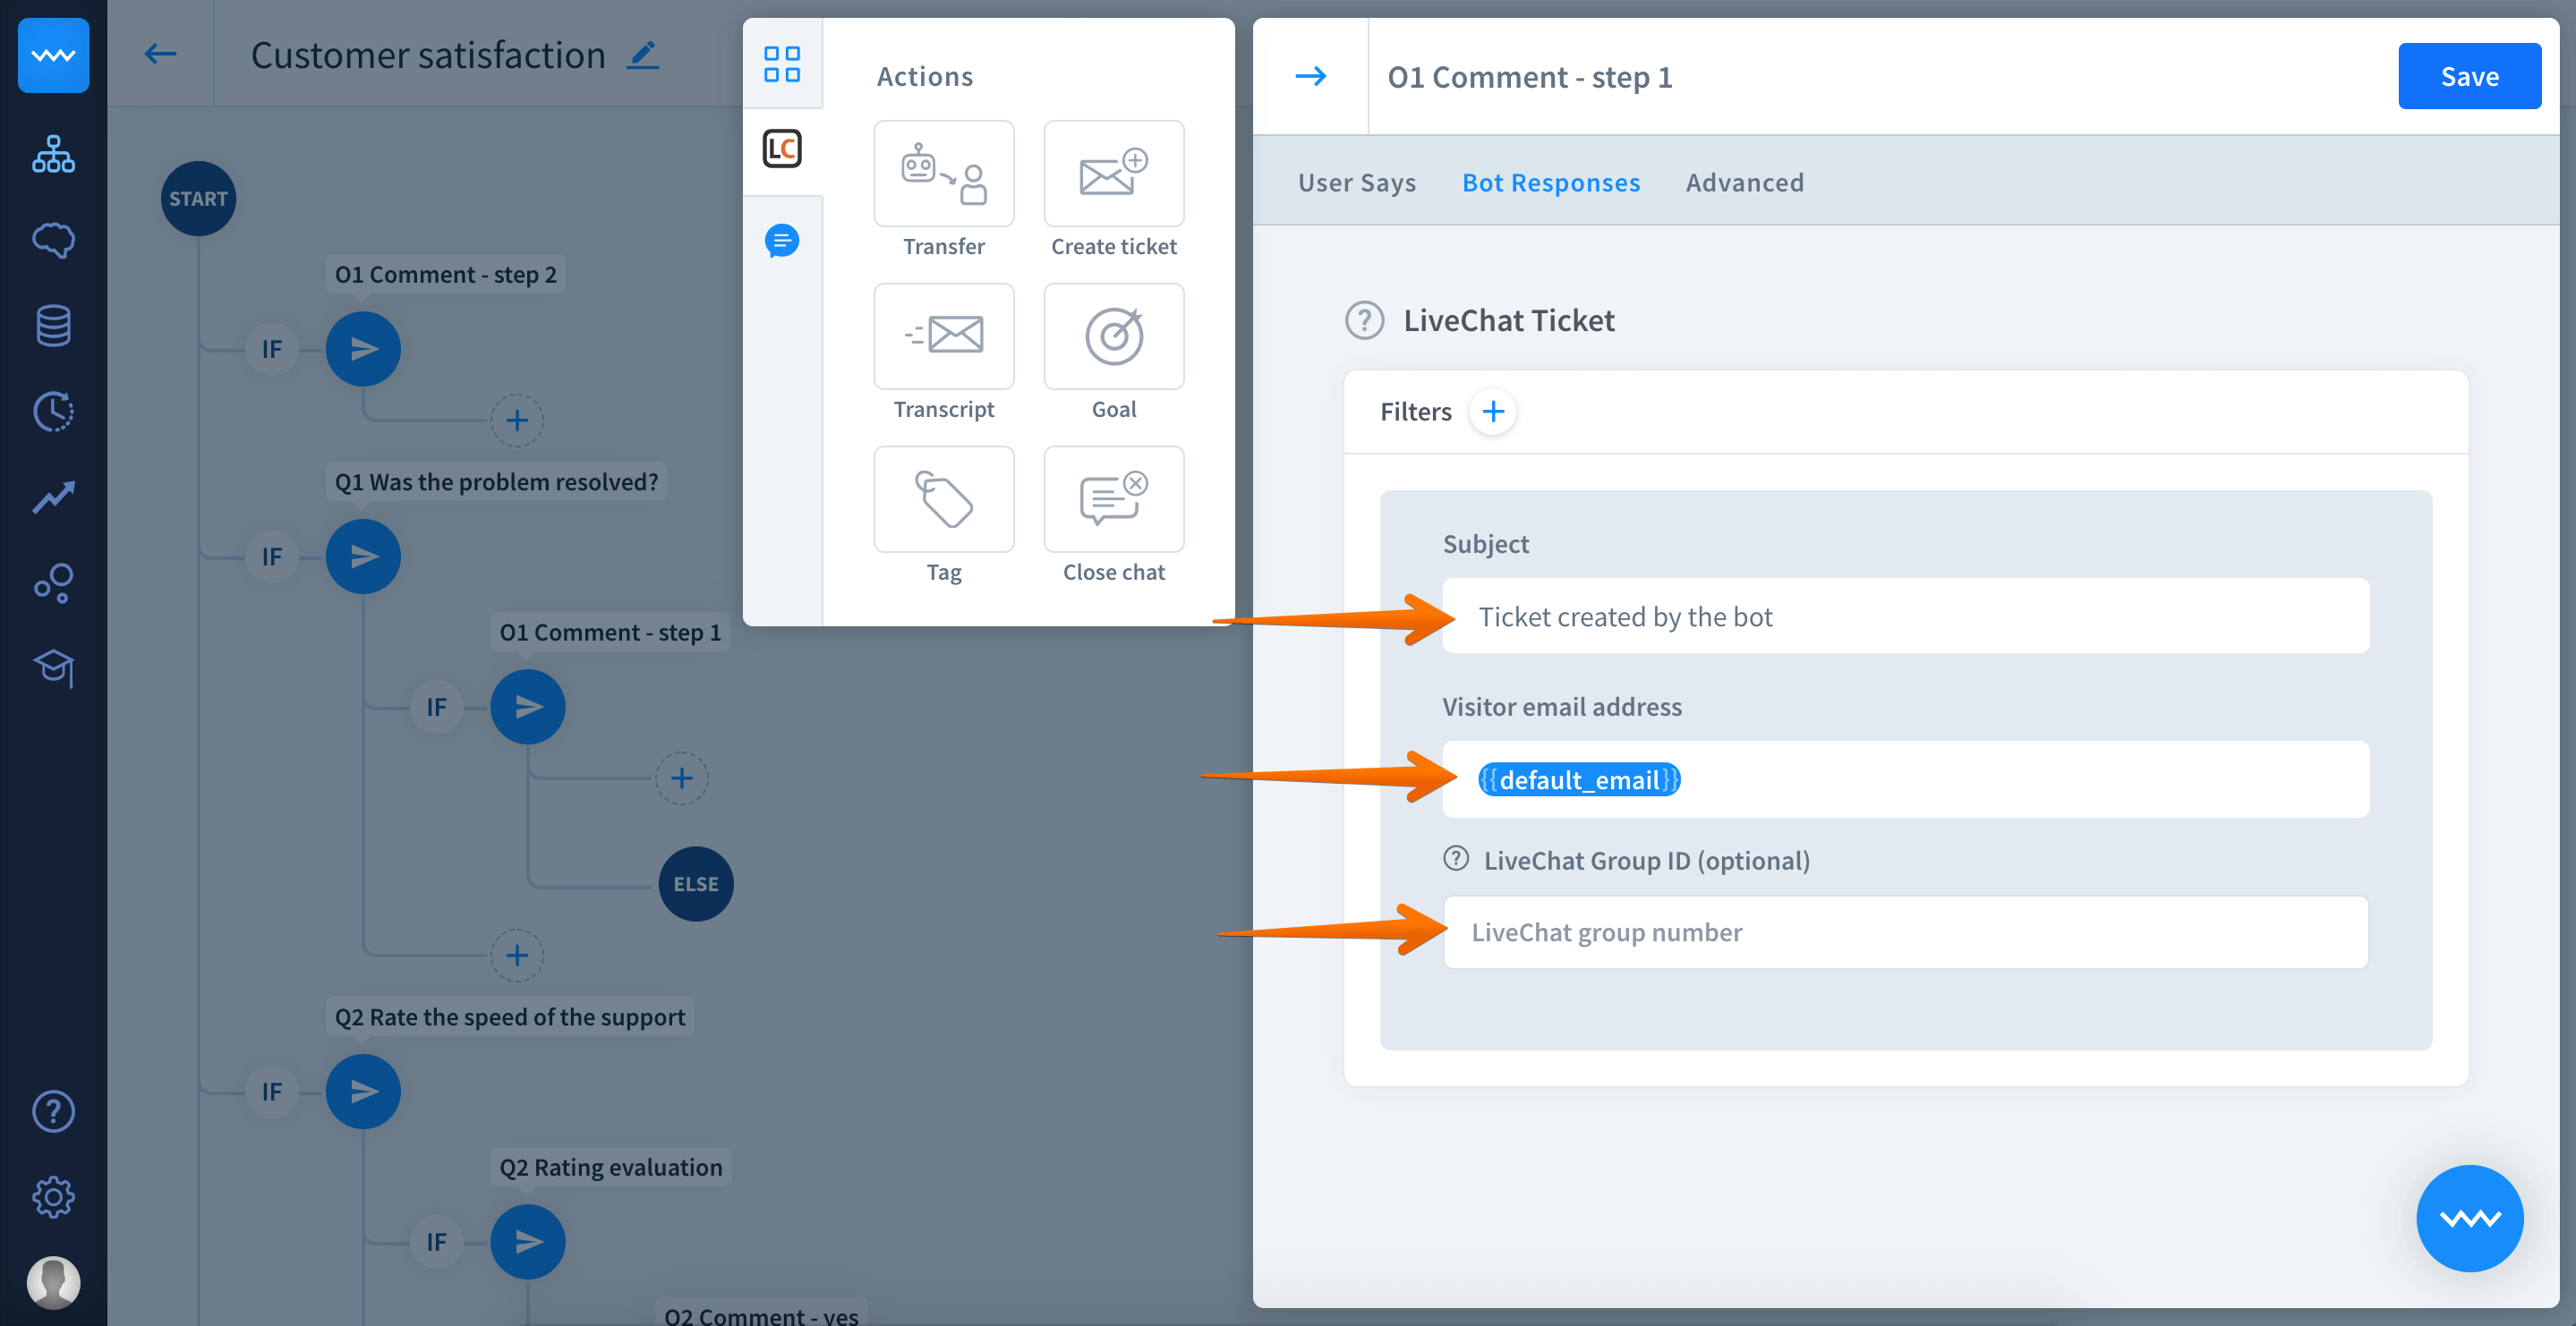
Task: Open the Advanced tab
Action: pos(1744,183)
